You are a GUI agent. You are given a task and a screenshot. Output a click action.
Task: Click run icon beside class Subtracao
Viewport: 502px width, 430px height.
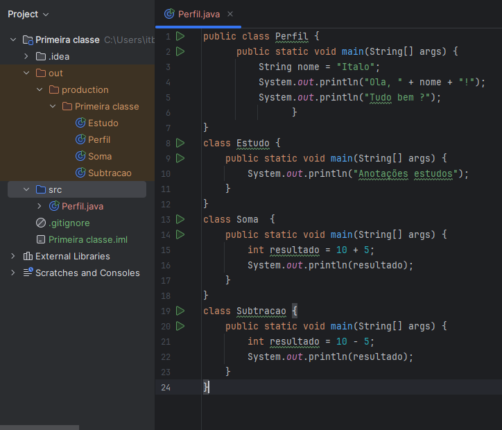point(180,311)
